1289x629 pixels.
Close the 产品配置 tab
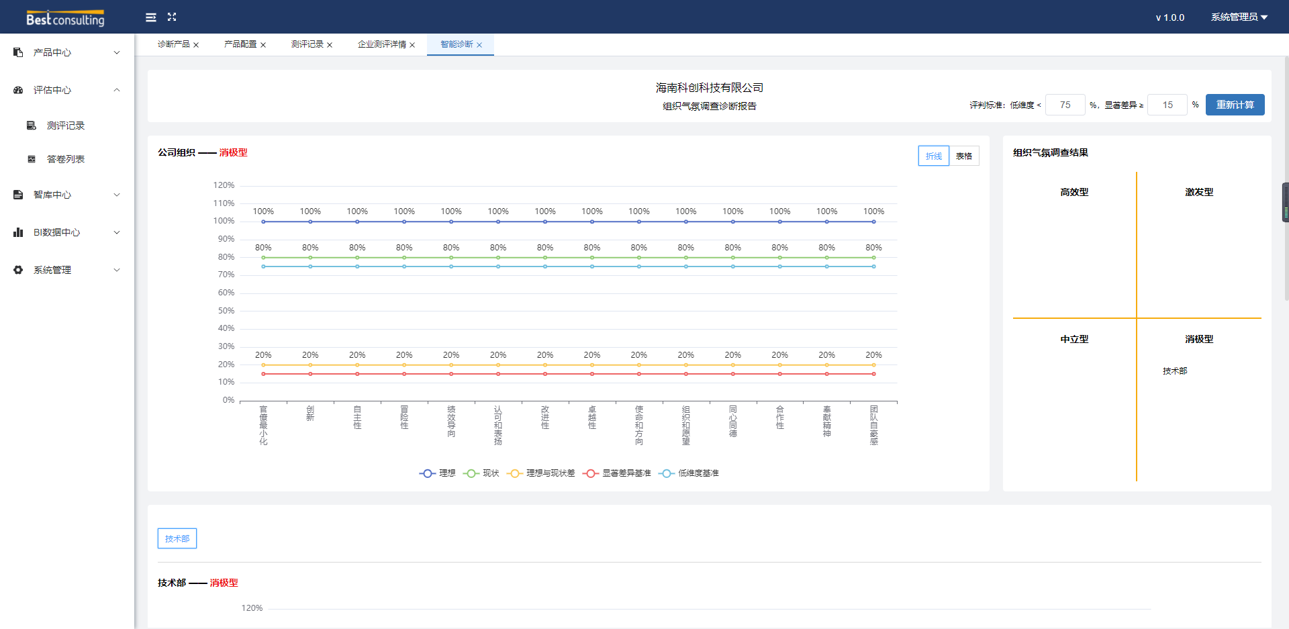pyautogui.click(x=263, y=45)
